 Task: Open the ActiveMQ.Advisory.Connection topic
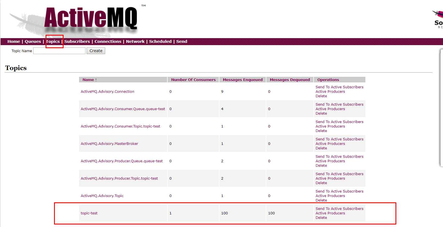pos(107,92)
